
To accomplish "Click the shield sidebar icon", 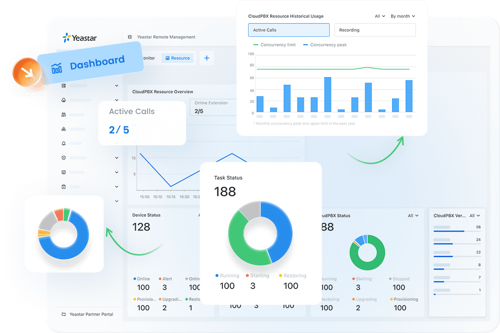I will 64,157.
